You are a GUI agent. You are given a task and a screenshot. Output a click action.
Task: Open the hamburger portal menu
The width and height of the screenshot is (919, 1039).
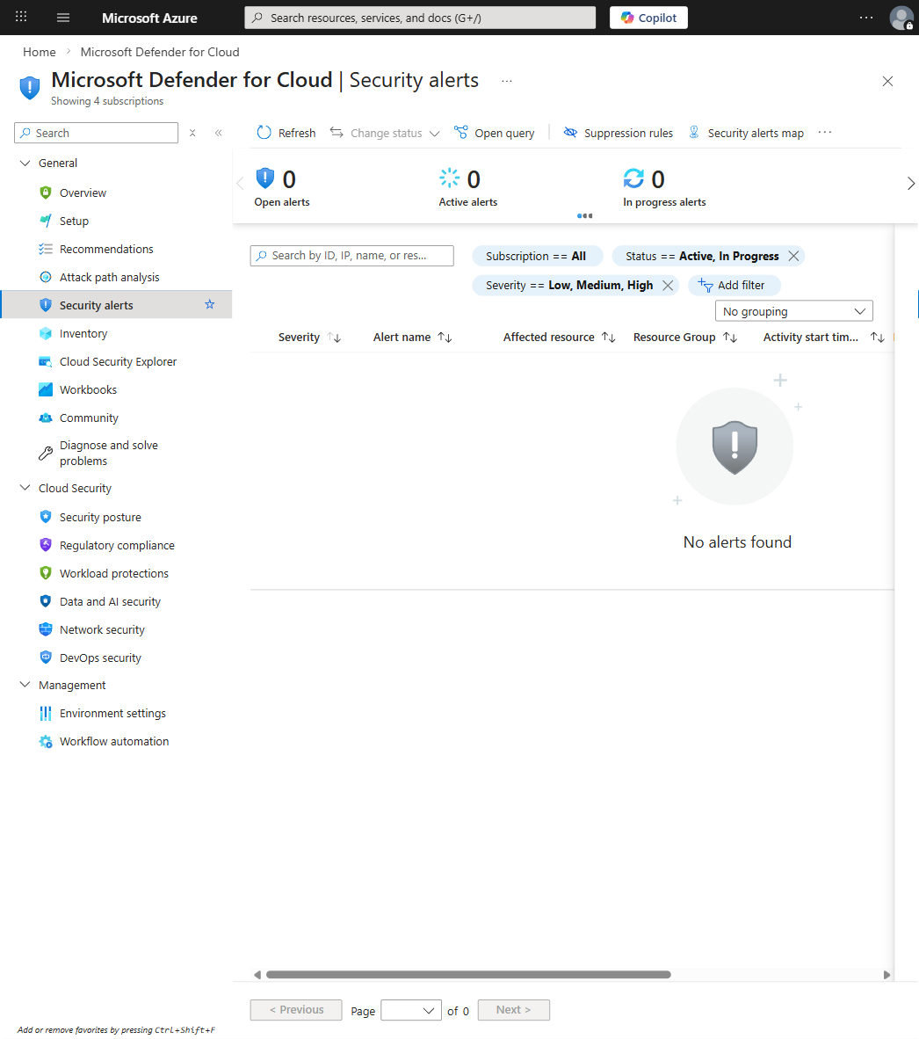63,18
